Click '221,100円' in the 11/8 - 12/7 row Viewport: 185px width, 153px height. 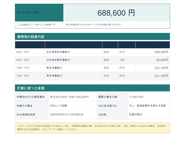pyautogui.click(x=161, y=76)
